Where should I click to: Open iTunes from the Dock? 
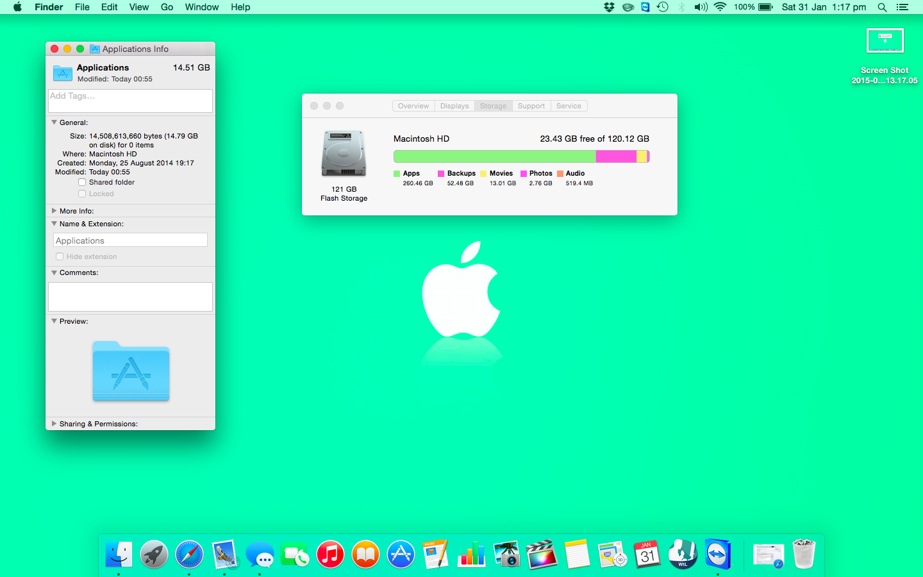coord(331,555)
